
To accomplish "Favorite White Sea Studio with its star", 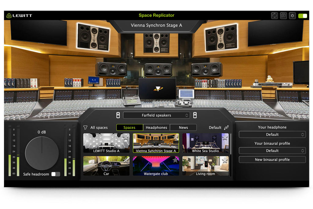I will [225, 138].
